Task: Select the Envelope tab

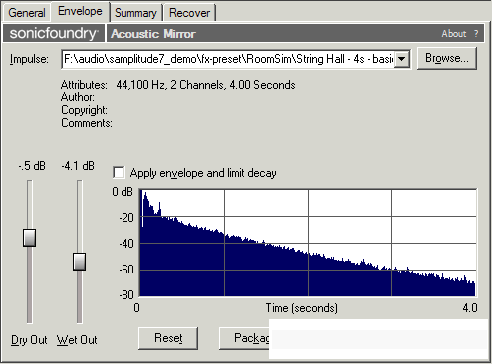Action: click(80, 11)
